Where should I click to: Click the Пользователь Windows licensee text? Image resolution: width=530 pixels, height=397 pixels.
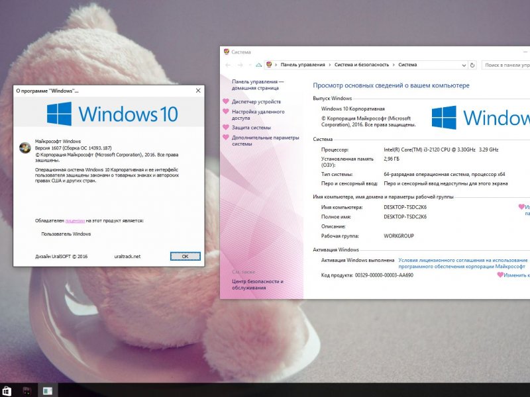(66, 234)
